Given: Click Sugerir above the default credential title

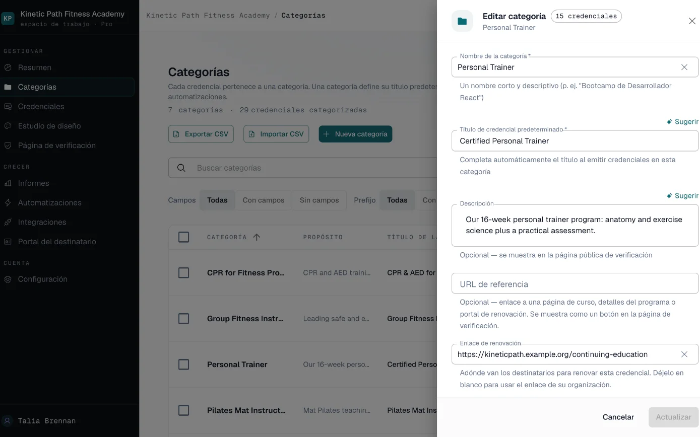Looking at the screenshot, I should [x=682, y=122].
